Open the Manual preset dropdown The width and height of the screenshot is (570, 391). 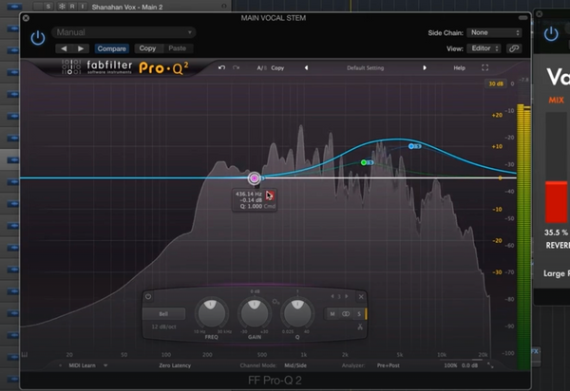123,32
